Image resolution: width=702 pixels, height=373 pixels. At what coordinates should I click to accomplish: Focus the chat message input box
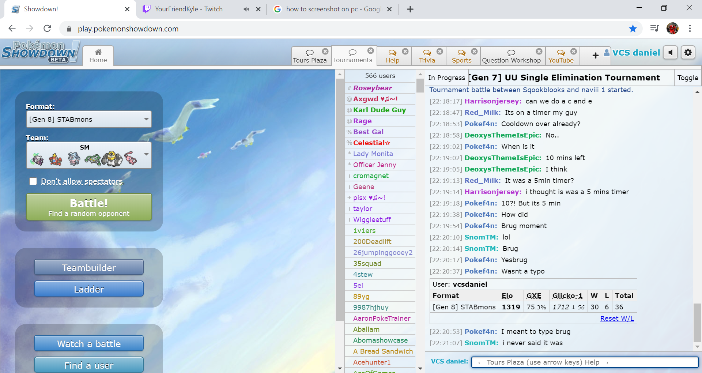tap(585, 362)
